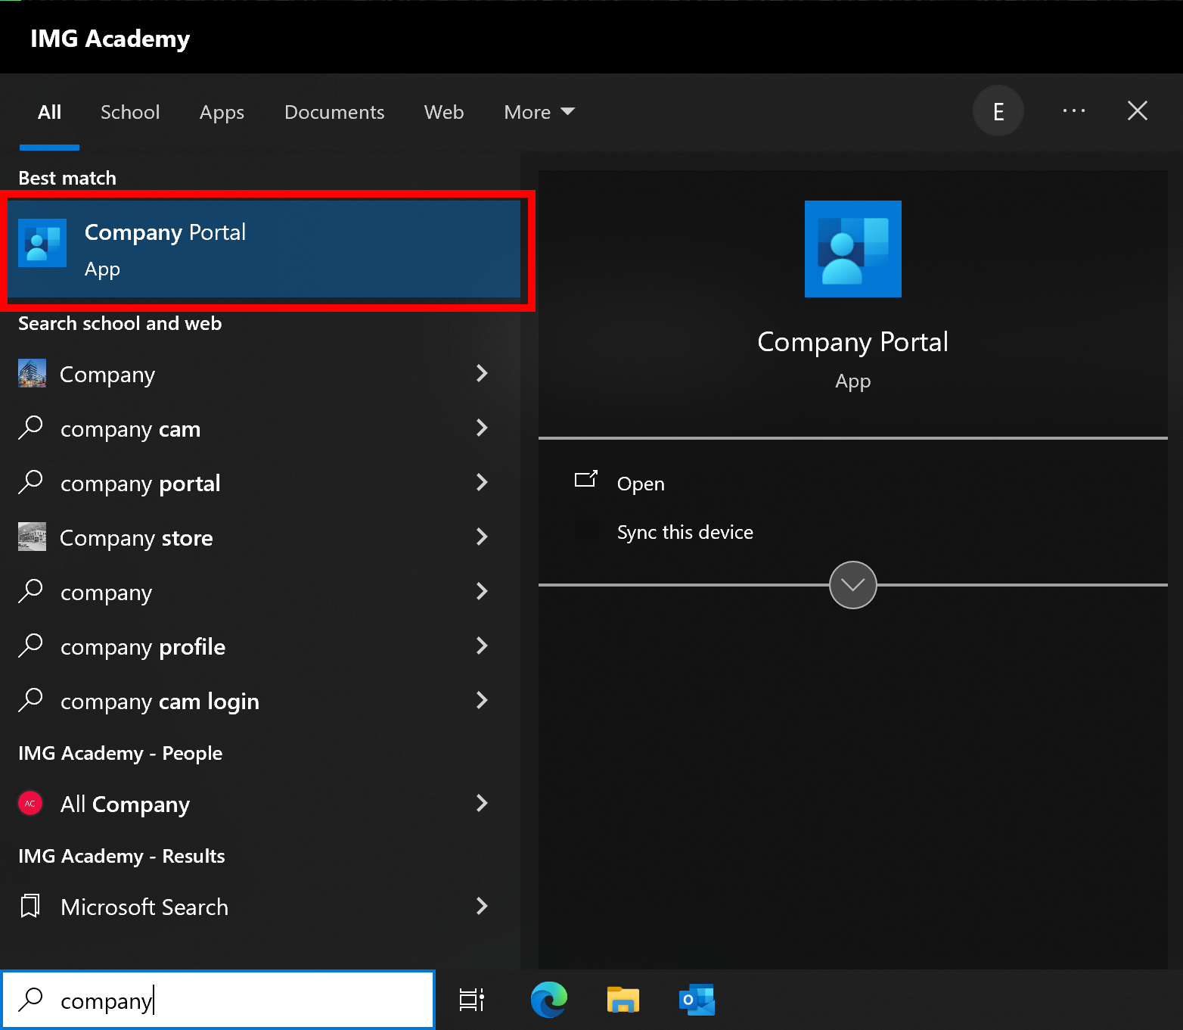The width and height of the screenshot is (1183, 1030).
Task: Open the E account profile button
Action: 998,111
